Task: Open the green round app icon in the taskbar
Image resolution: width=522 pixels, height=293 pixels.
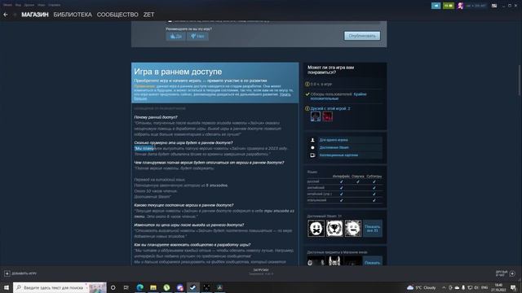Action: tap(166, 287)
